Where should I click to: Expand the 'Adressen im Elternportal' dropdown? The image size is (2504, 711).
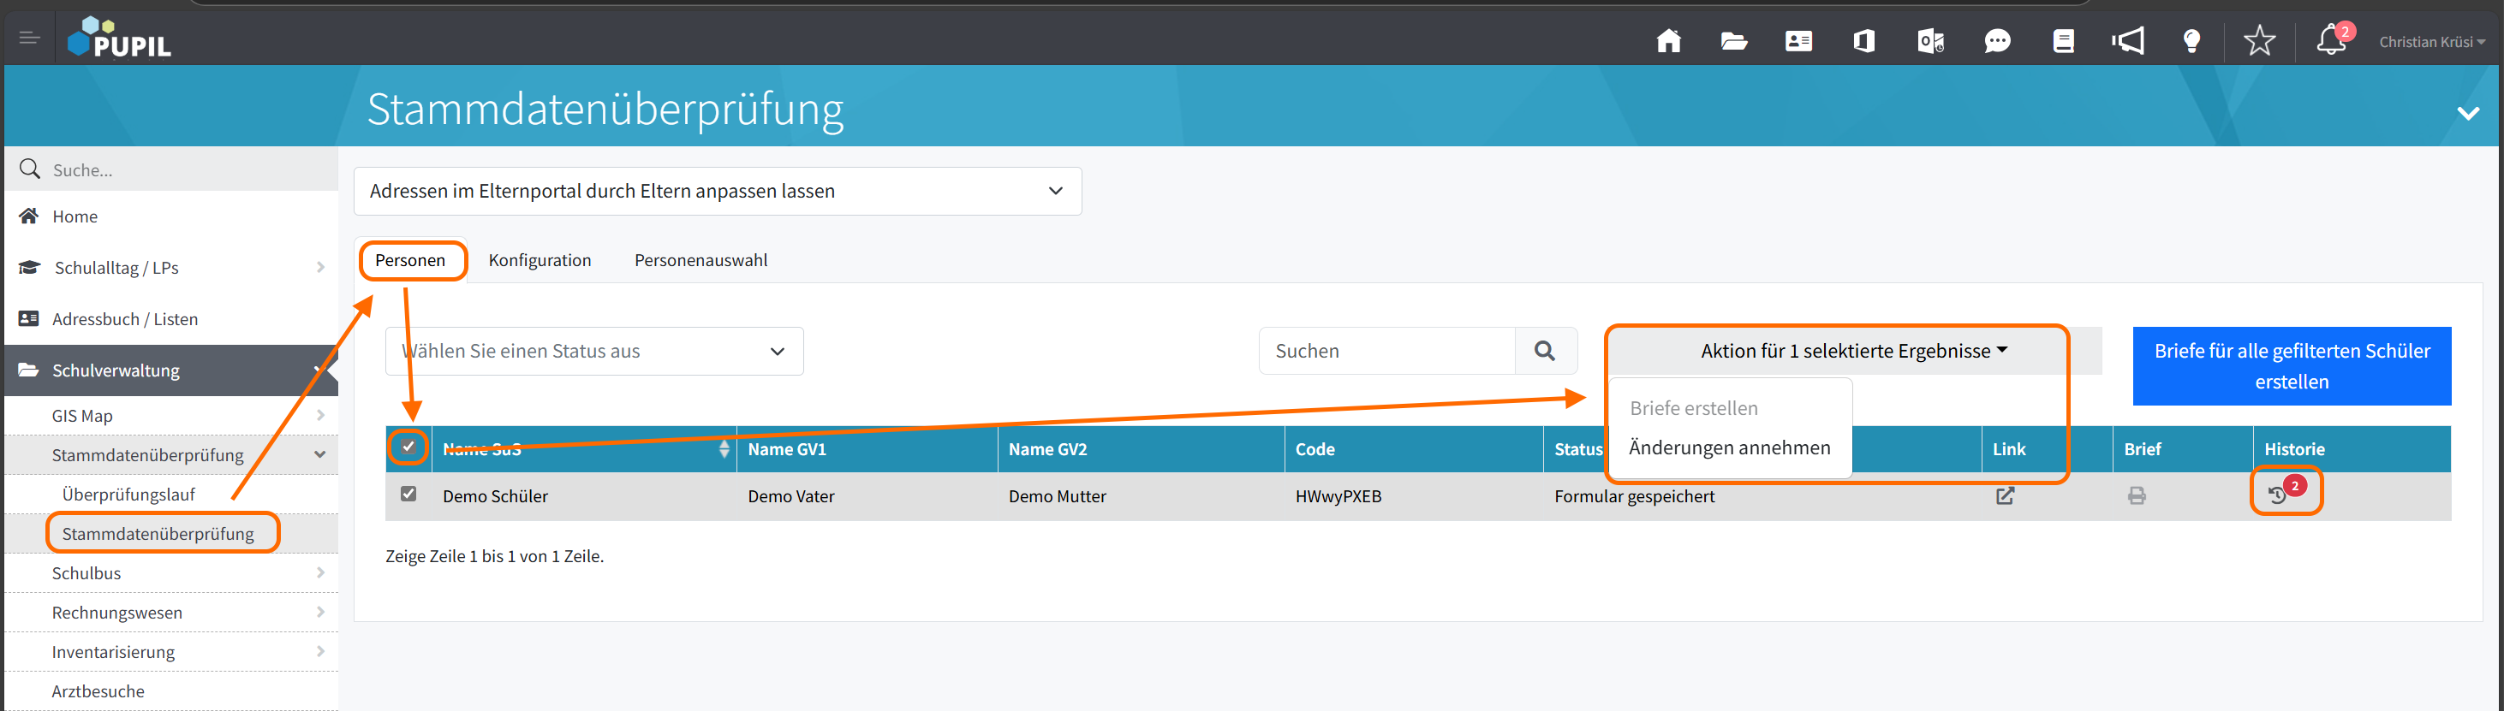coord(718,192)
